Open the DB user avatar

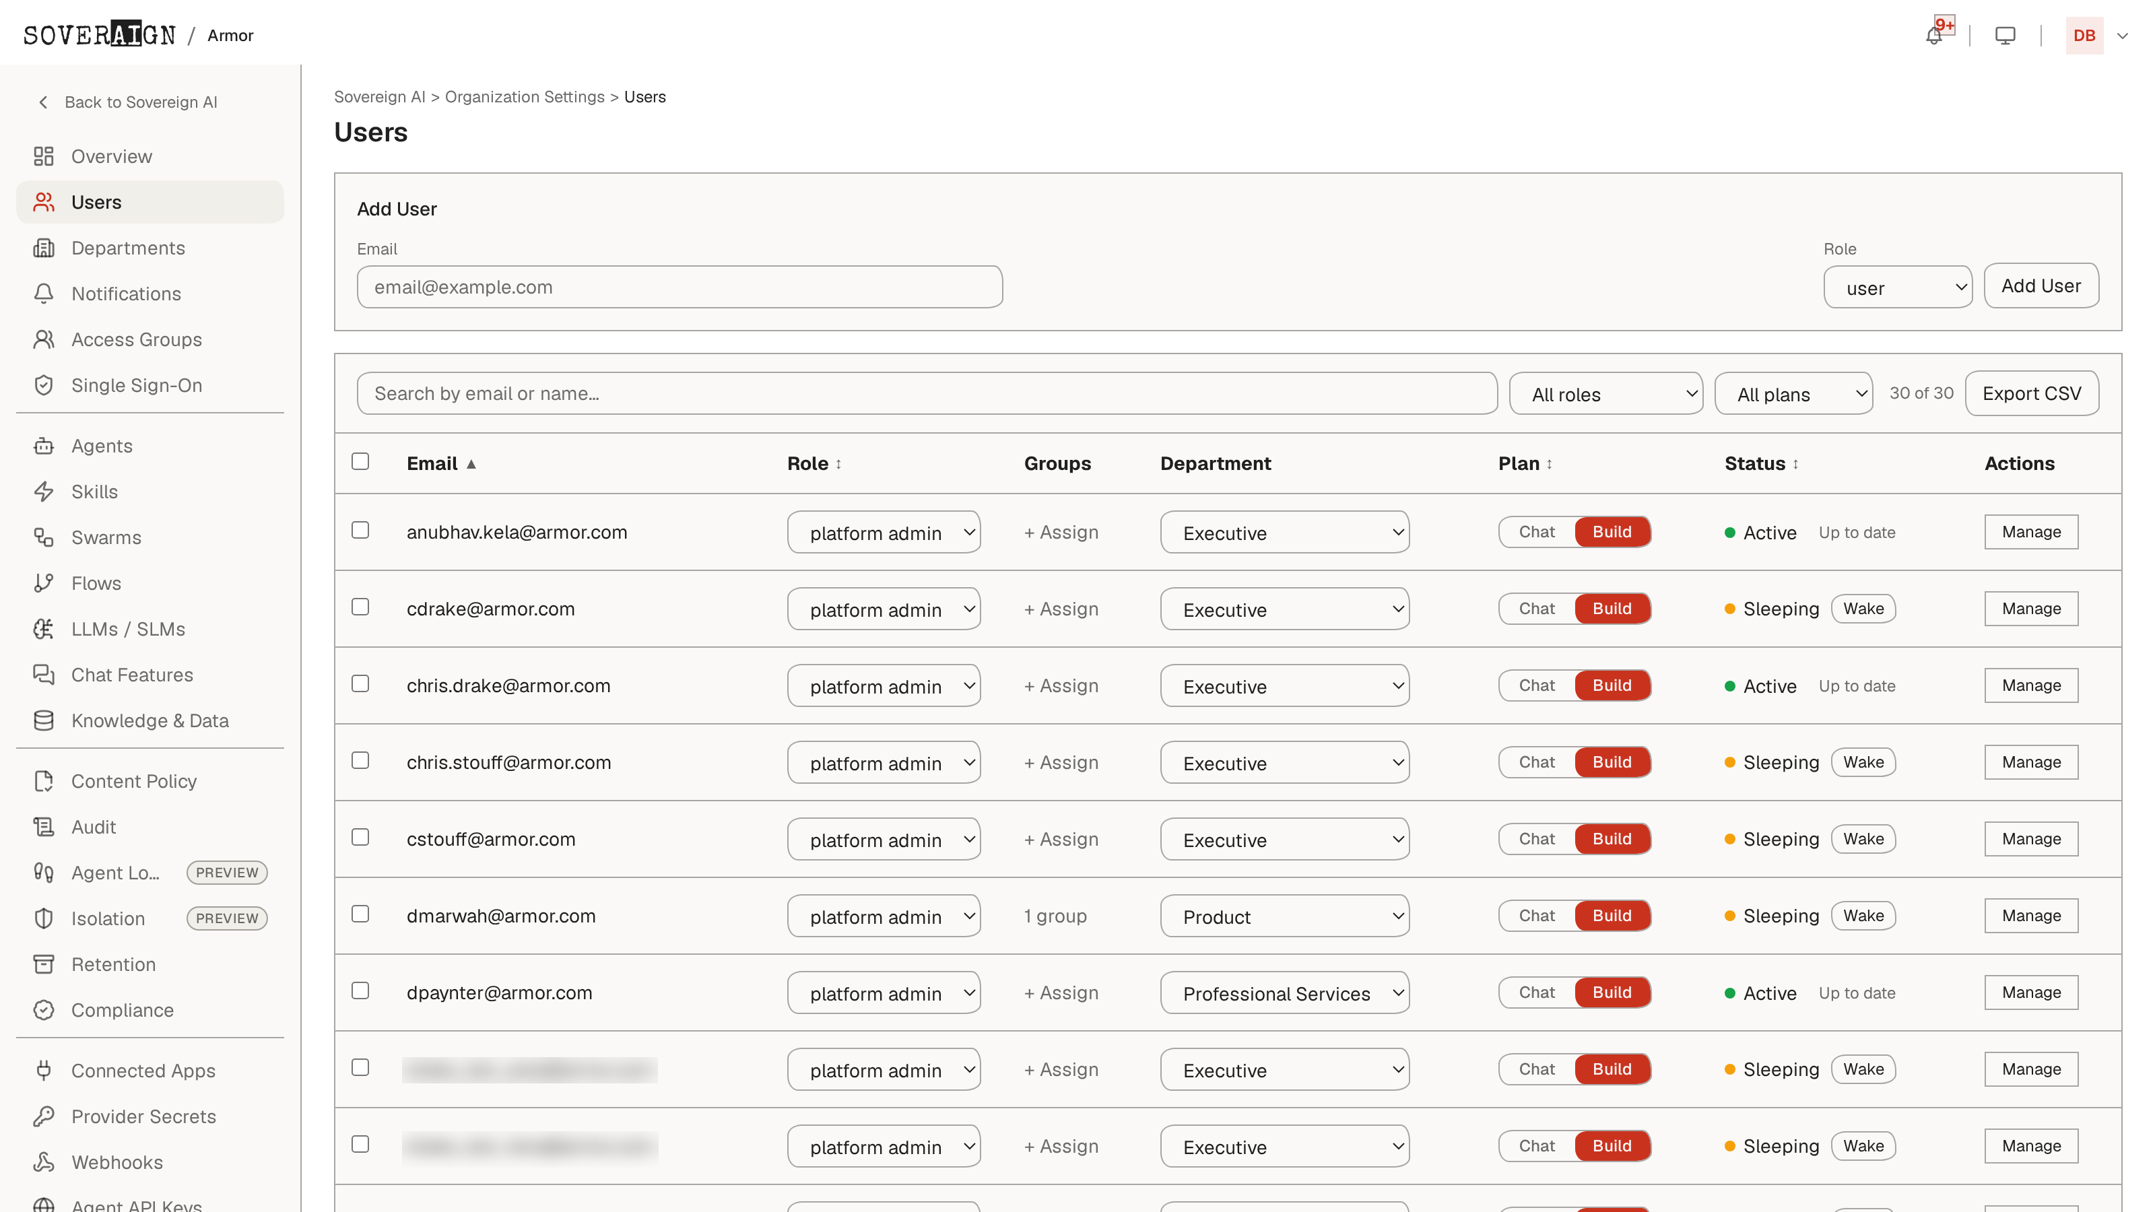click(x=2084, y=35)
